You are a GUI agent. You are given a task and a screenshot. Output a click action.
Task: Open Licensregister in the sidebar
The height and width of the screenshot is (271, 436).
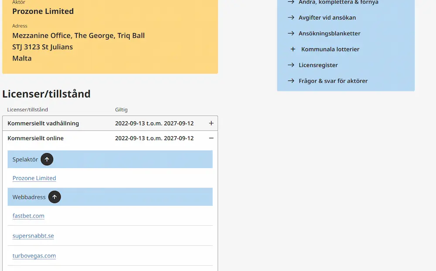coord(318,65)
